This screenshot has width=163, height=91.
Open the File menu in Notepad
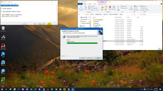tap(2, 4)
